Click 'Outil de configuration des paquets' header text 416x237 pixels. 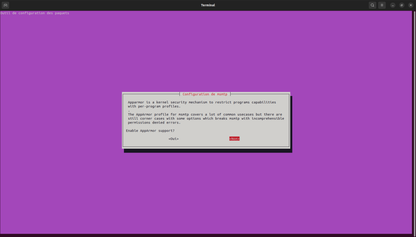click(x=35, y=13)
